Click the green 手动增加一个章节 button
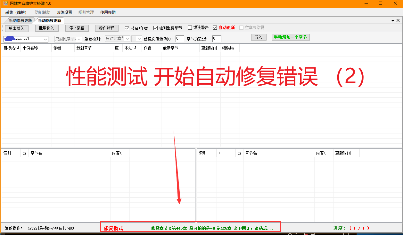Viewport: 403px width, 235px height. (x=291, y=37)
